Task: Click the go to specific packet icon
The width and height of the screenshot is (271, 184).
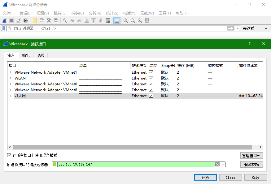Action: [86, 21]
